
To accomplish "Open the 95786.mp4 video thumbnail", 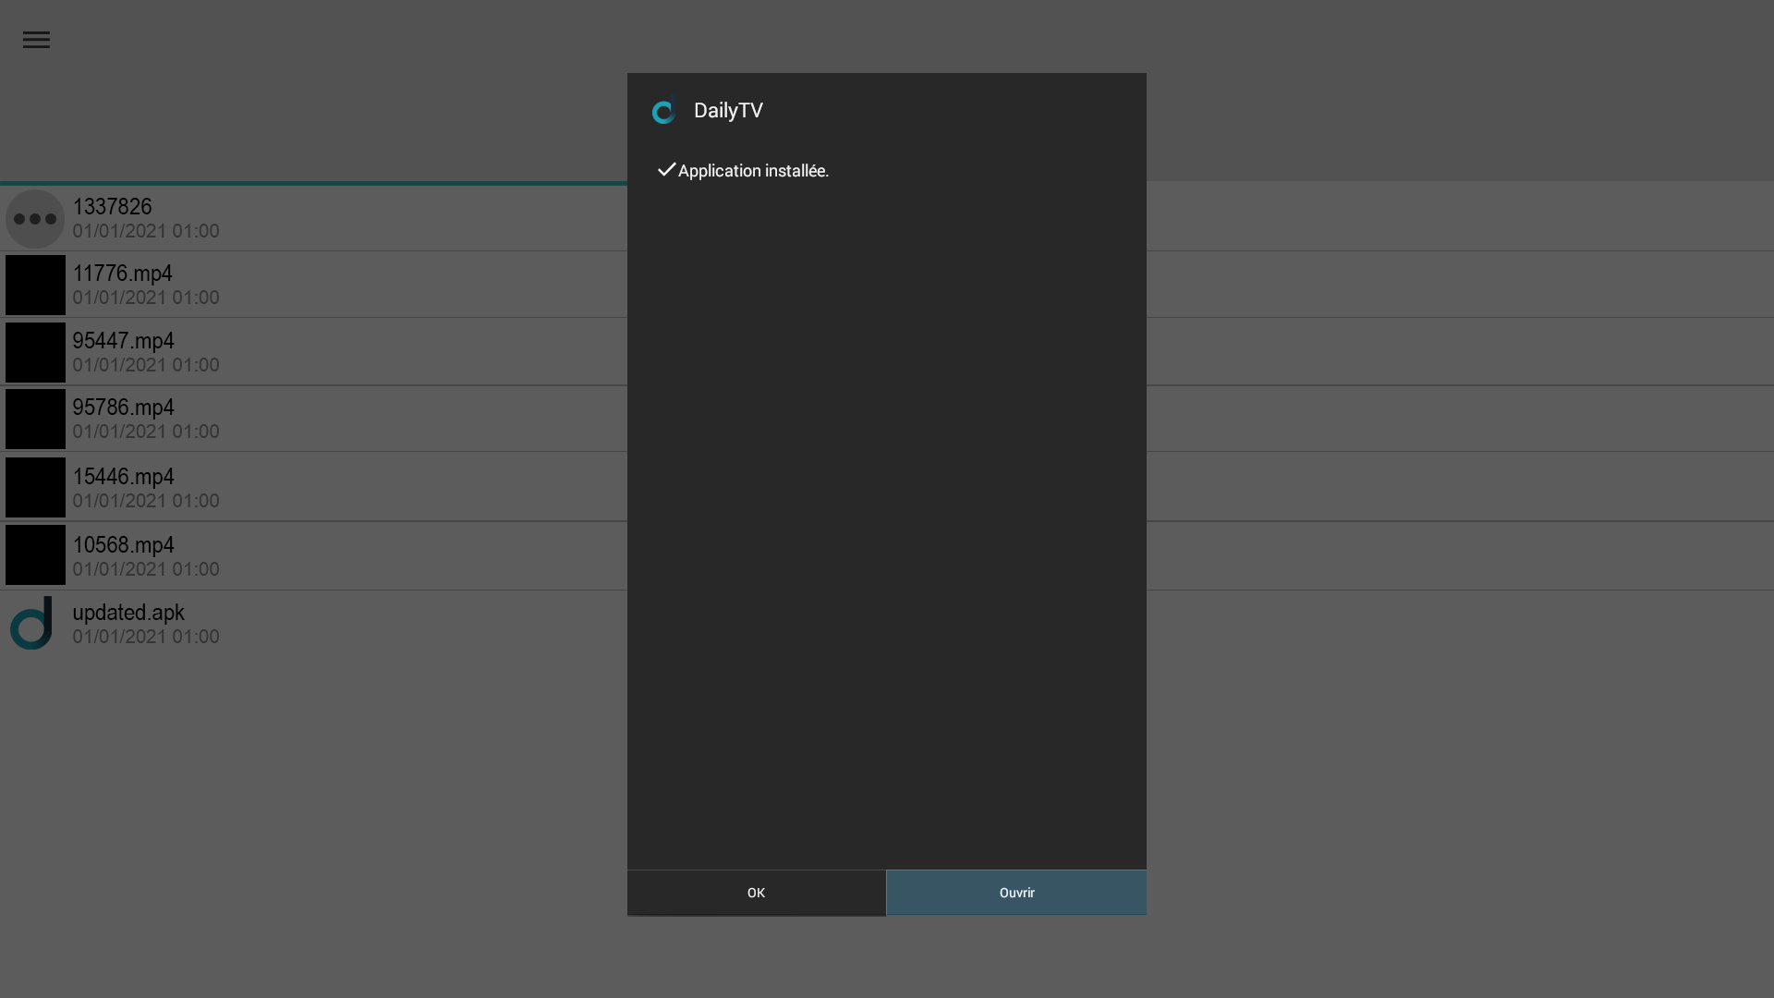I will coord(35,420).
